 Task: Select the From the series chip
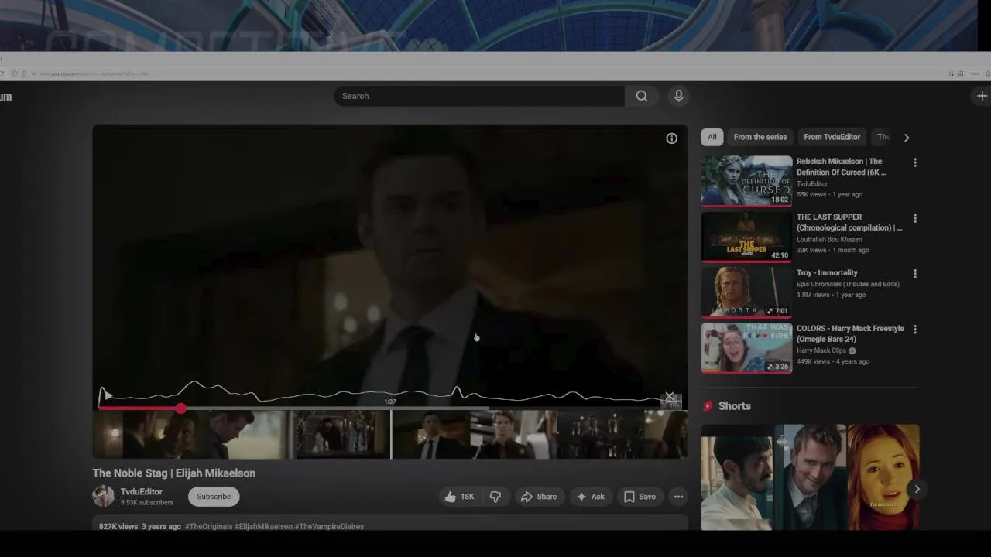point(760,137)
